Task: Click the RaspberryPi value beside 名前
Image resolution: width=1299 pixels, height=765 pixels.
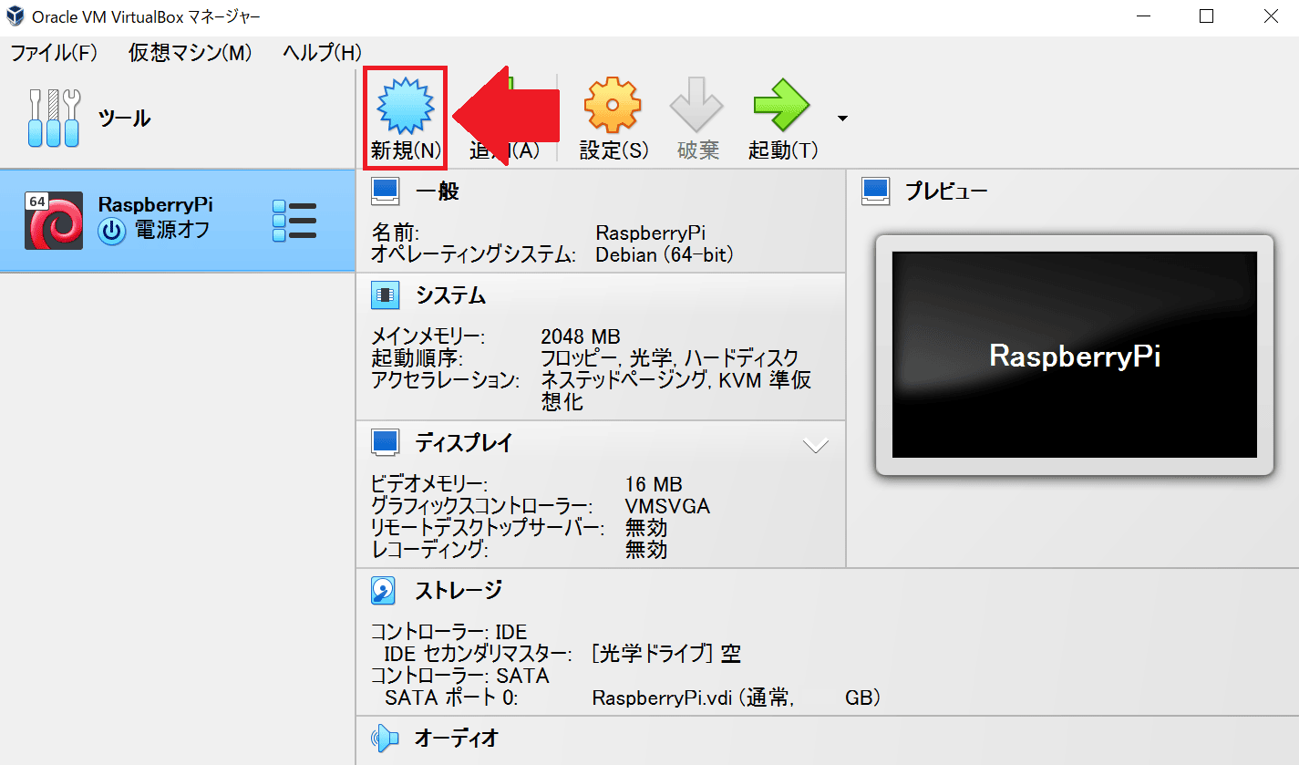Action: (651, 233)
